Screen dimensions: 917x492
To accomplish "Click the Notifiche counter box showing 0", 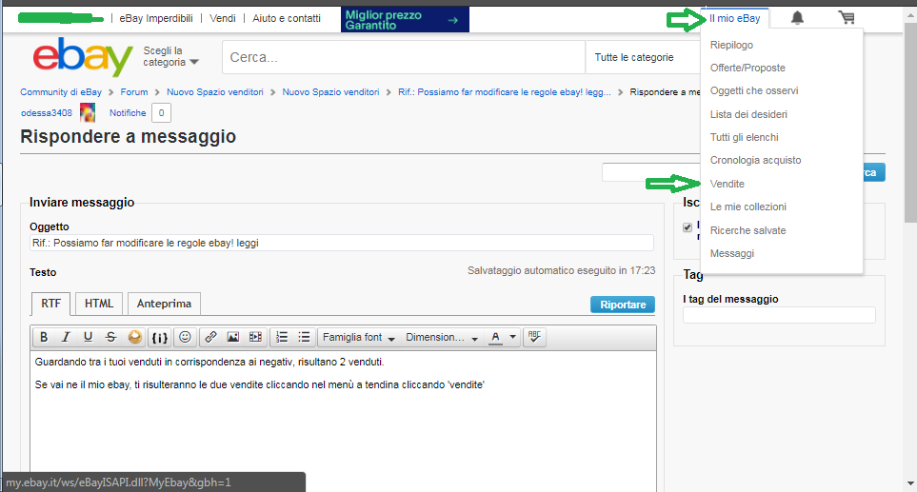I will pos(162,113).
